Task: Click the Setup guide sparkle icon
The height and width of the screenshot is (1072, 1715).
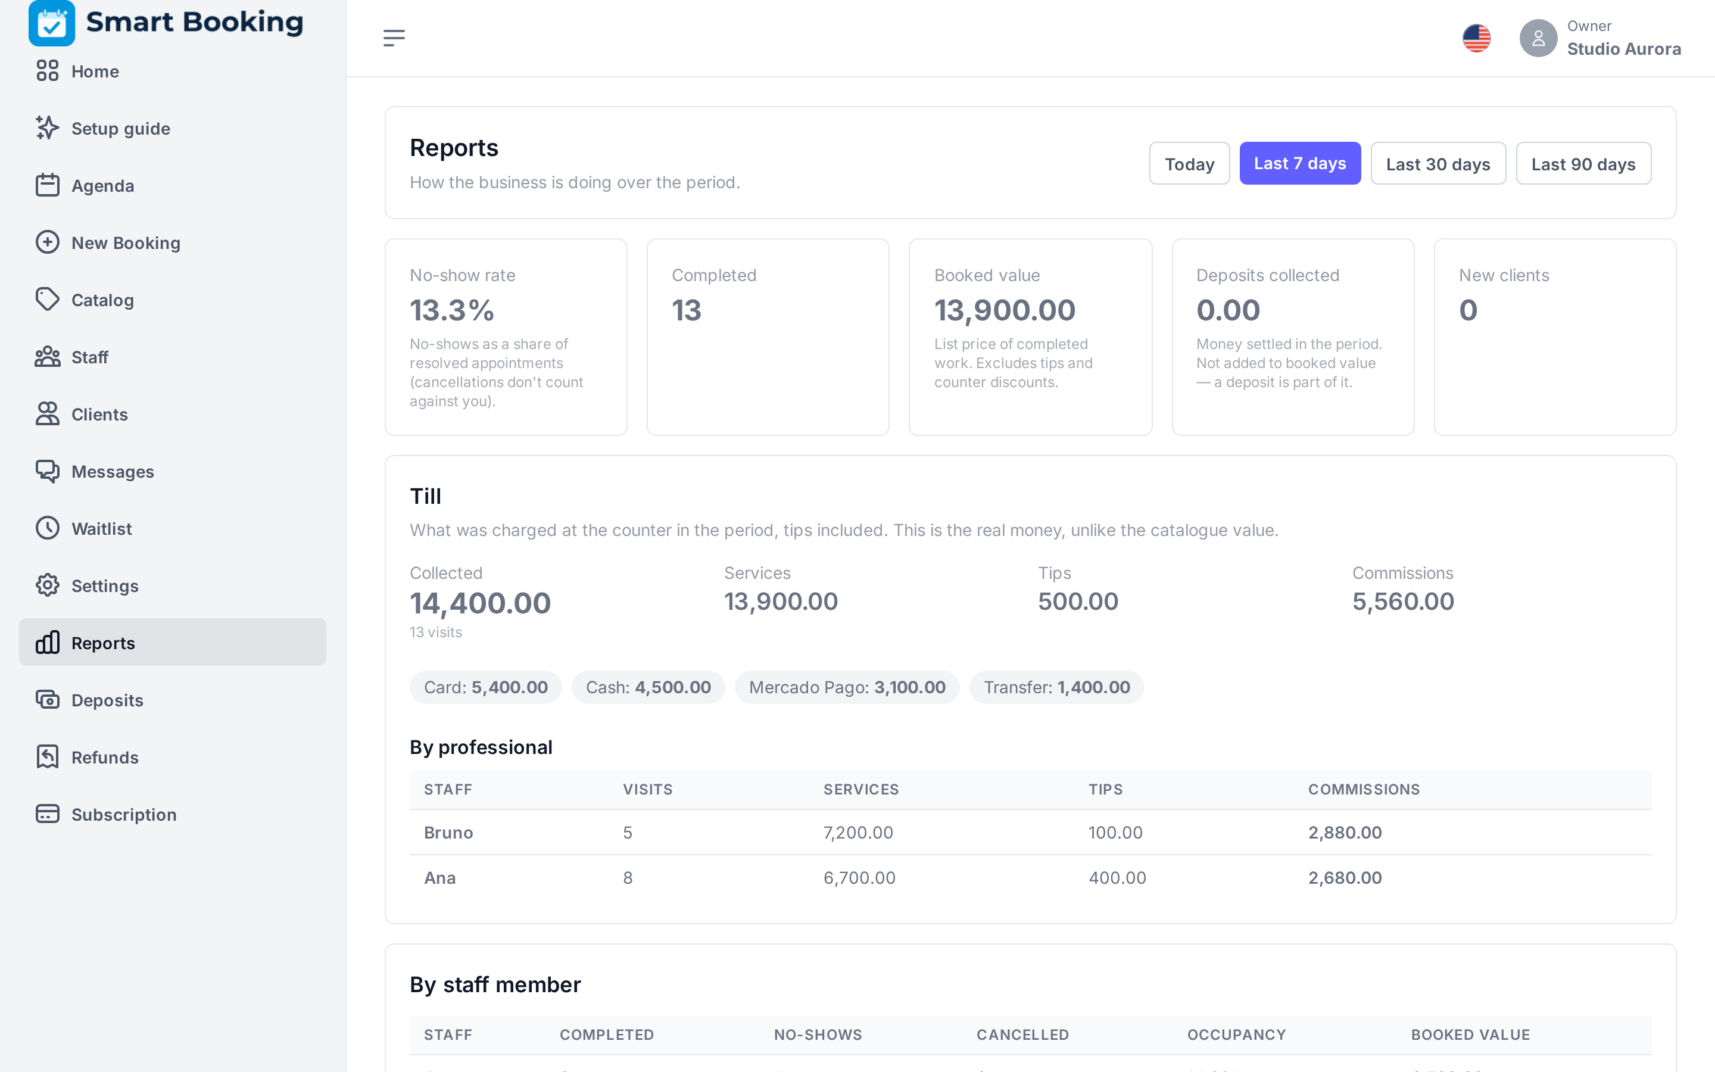Action: tap(48, 127)
